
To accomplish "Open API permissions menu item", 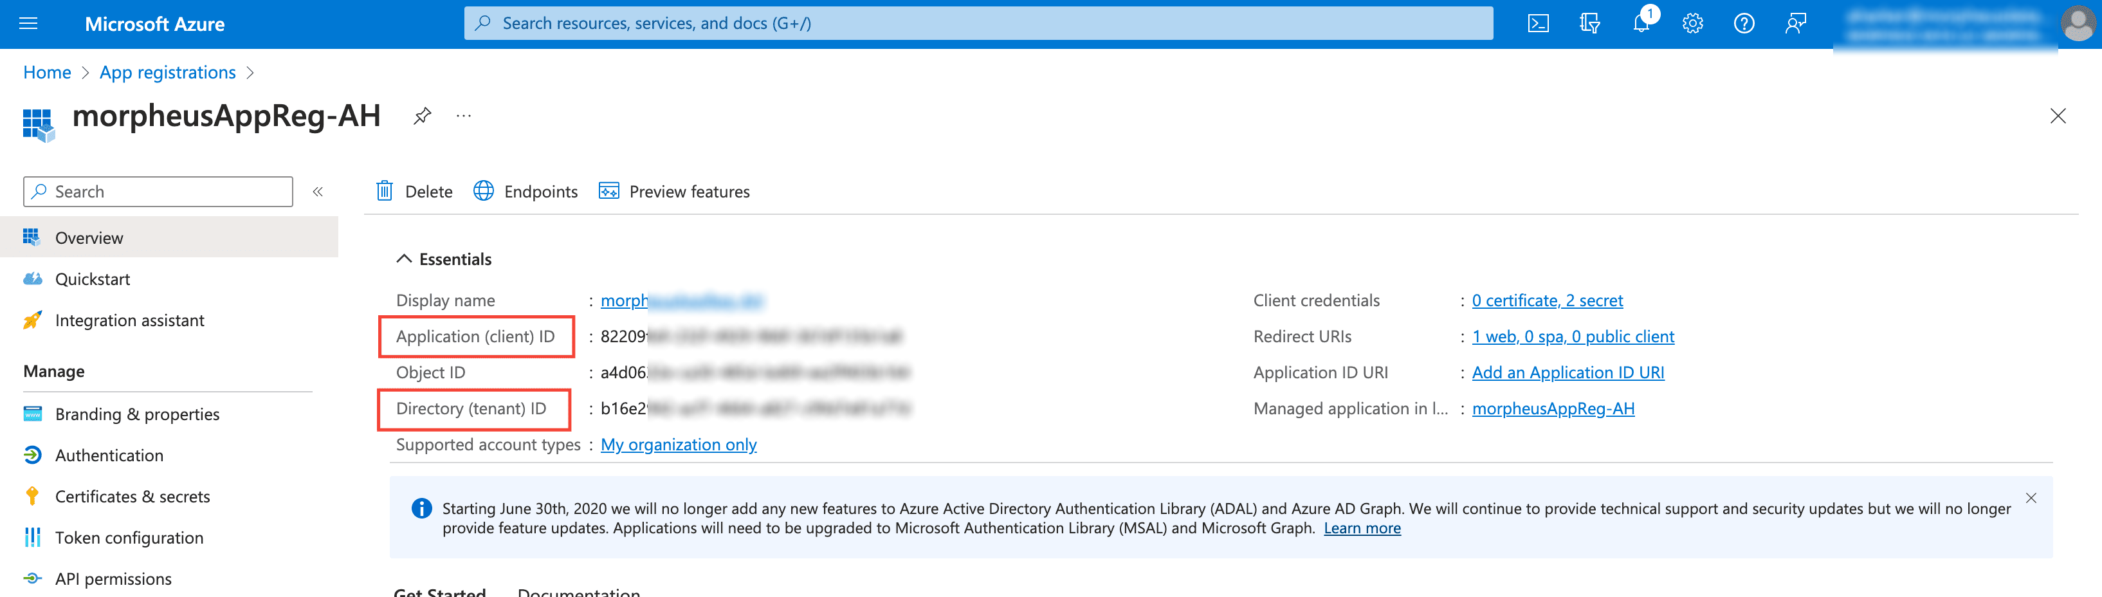I will (113, 579).
